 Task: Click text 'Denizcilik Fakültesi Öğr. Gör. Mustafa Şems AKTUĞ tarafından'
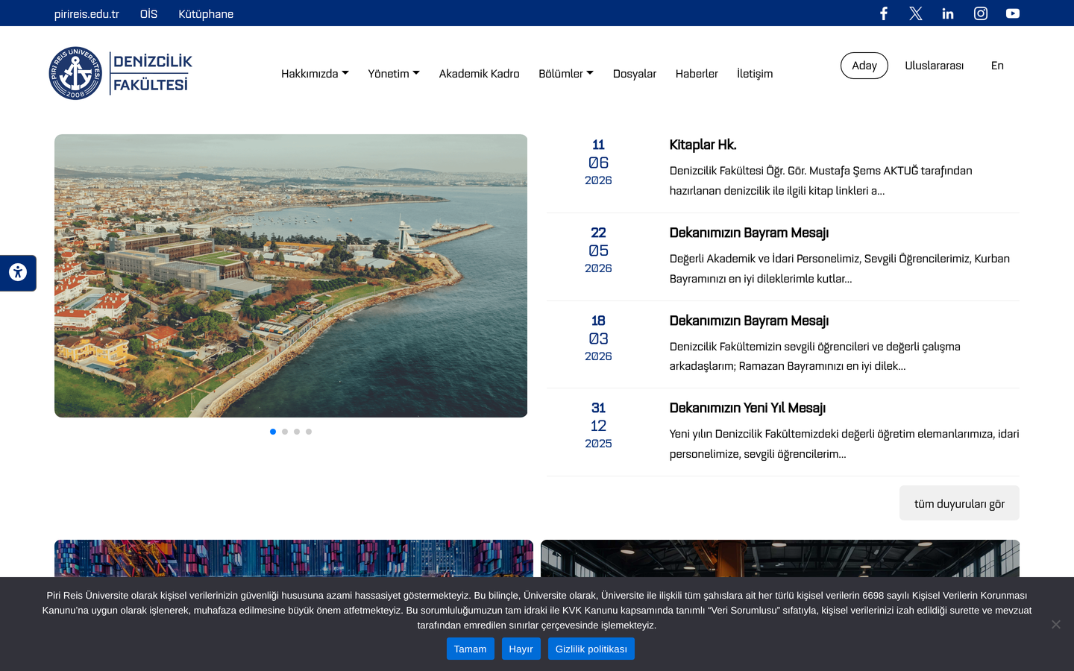coord(820,171)
